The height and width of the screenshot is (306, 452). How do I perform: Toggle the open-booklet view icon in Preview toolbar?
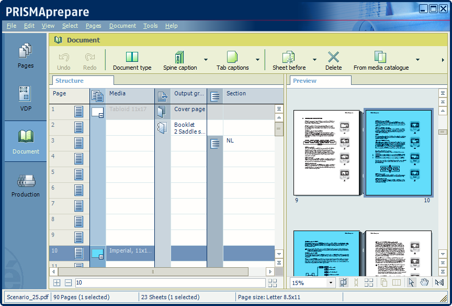(x=397, y=282)
